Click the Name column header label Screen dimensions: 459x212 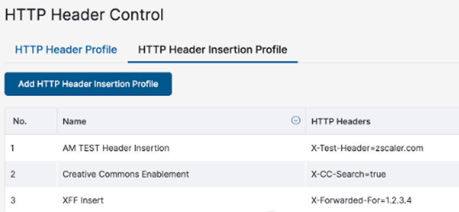[x=74, y=122]
